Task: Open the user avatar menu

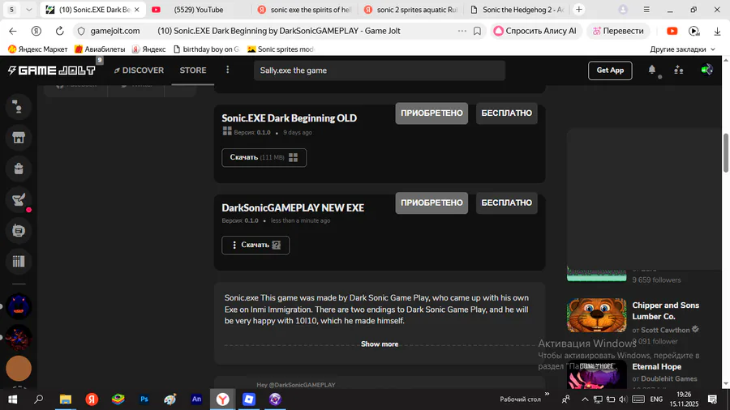Action: click(706, 70)
